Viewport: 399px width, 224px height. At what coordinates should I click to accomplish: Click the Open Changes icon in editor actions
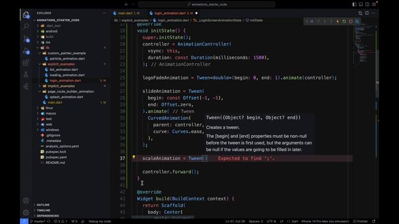point(360,13)
